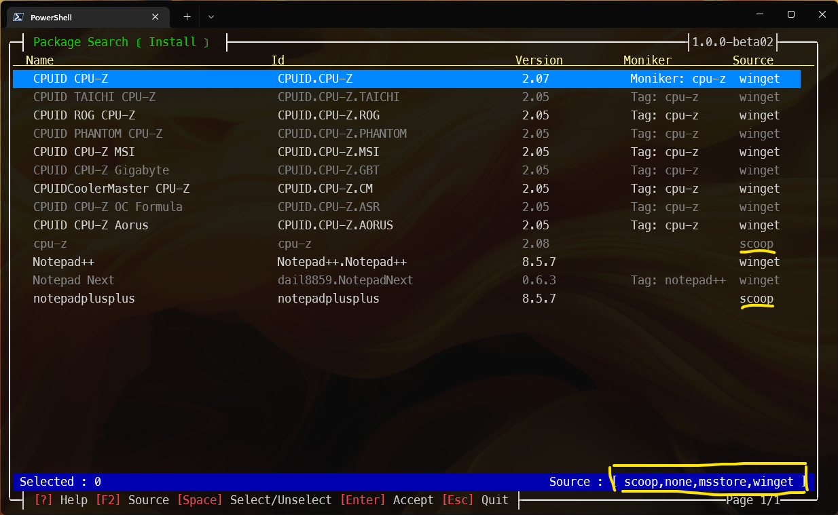The width and height of the screenshot is (838, 515).
Task: Click the Name column header
Action: pyautogui.click(x=39, y=60)
